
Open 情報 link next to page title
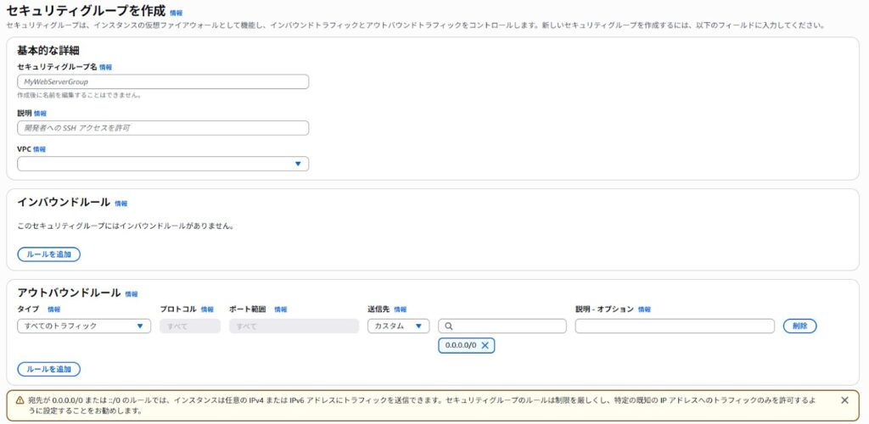click(176, 14)
